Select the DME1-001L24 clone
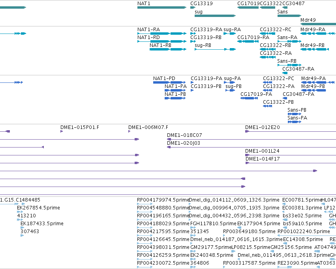This screenshot has height=269, width=336. pos(291,155)
